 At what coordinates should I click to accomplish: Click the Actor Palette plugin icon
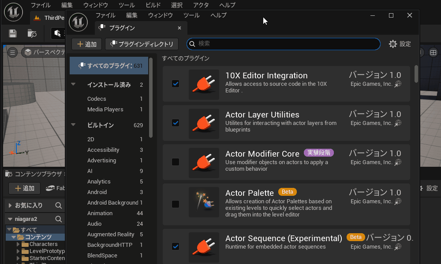[x=204, y=202]
